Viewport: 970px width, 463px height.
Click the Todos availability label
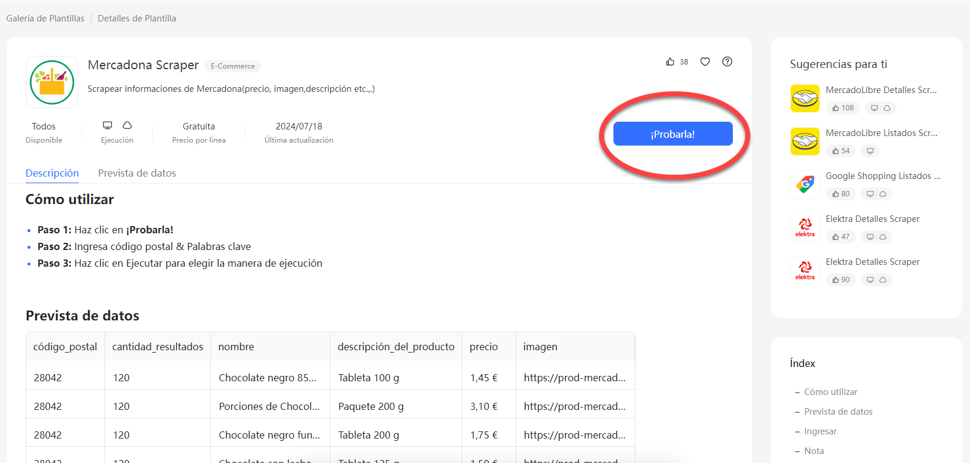[x=44, y=126]
